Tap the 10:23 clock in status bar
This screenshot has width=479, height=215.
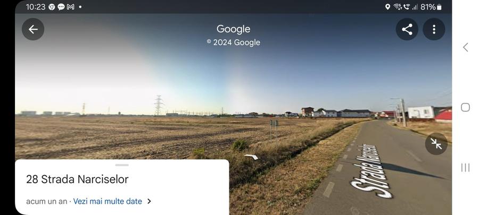coord(36,7)
